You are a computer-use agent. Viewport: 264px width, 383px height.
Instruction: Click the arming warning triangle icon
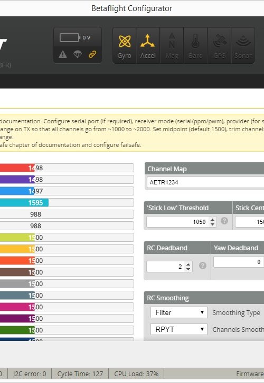coord(63,54)
